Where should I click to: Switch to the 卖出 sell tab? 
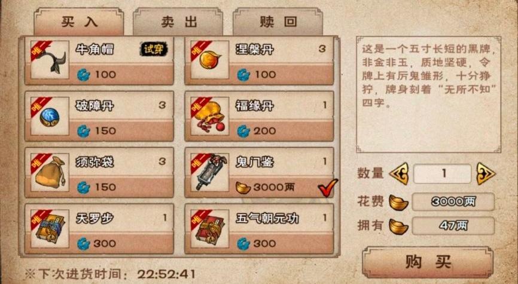pos(178,22)
